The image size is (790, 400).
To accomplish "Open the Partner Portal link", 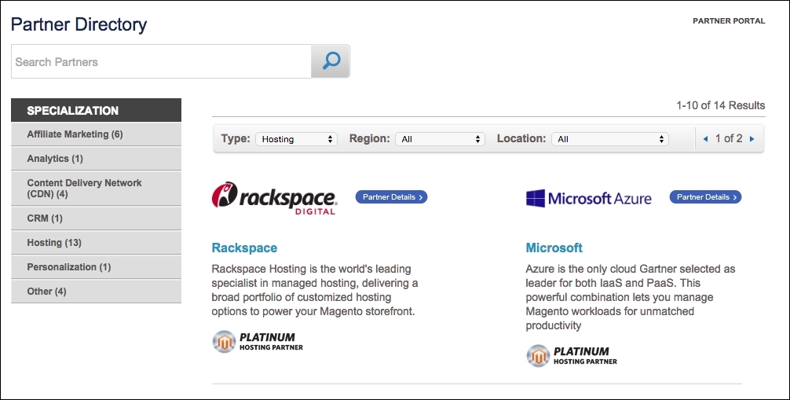I will 729,20.
